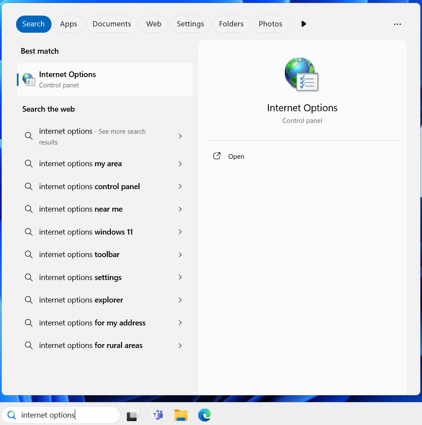Click magnifier icon beside 'internet options for rural areas'
Image resolution: width=422 pixels, height=425 pixels.
[x=29, y=345]
